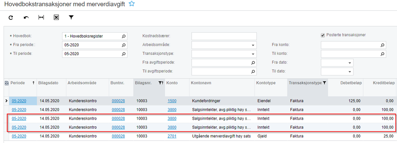
Task: Fit columns to width icon
Action: [41, 17]
